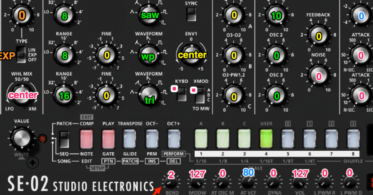
Task: Click the EXIT label above COMP
Action: pyautogui.click(x=87, y=117)
